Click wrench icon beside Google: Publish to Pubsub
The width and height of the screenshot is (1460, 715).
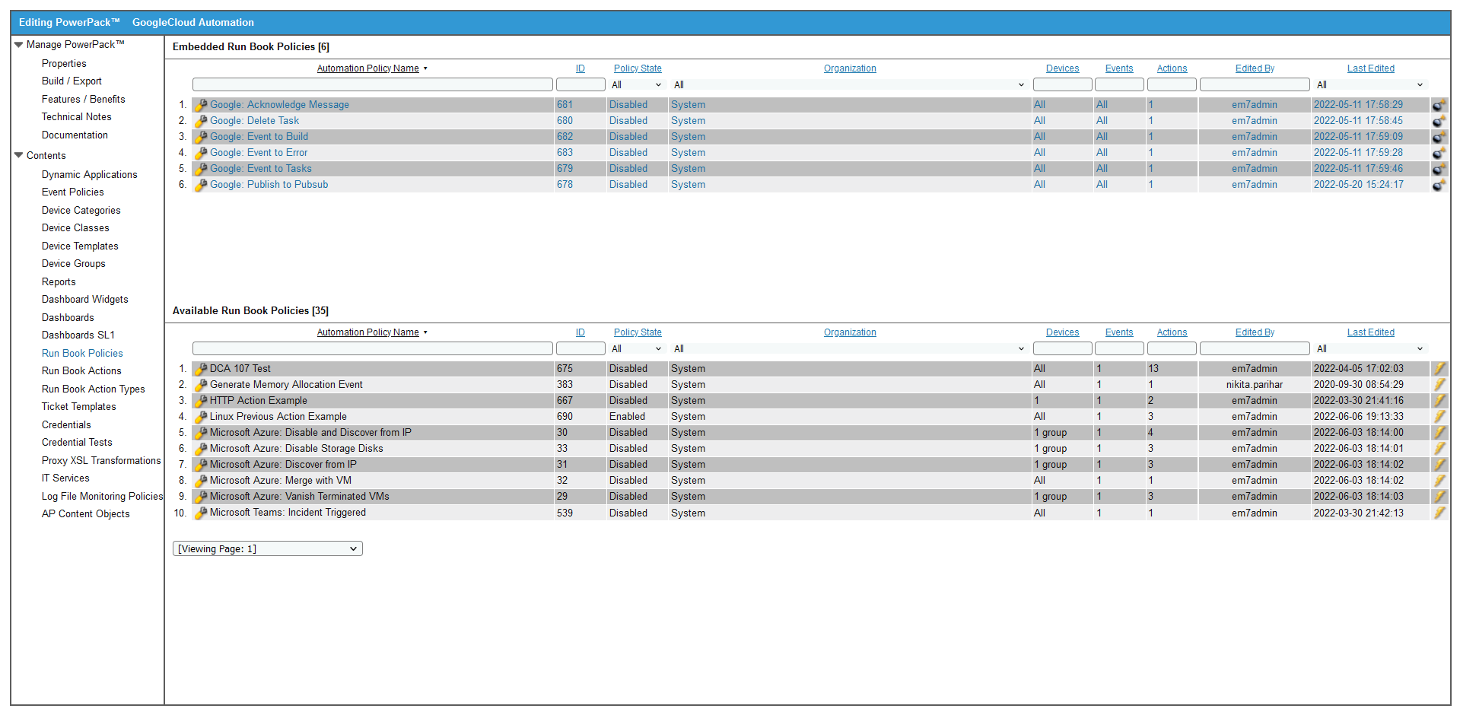201,185
